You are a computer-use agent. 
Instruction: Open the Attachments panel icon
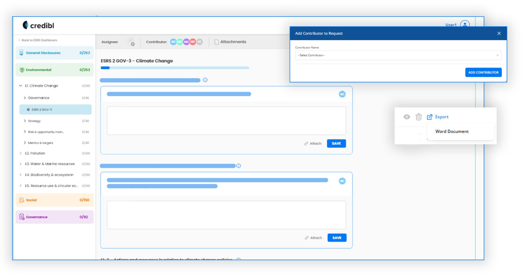tap(217, 42)
